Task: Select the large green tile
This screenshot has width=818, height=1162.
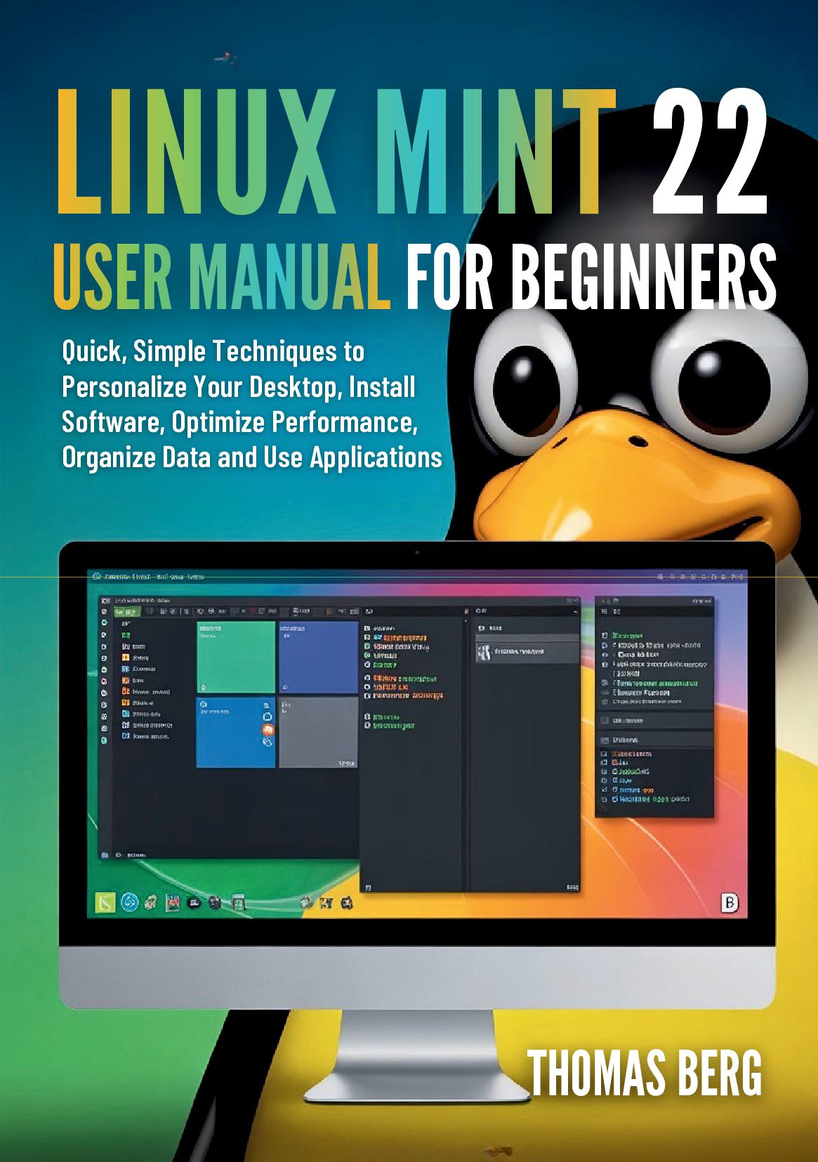Action: pyautogui.click(x=235, y=658)
